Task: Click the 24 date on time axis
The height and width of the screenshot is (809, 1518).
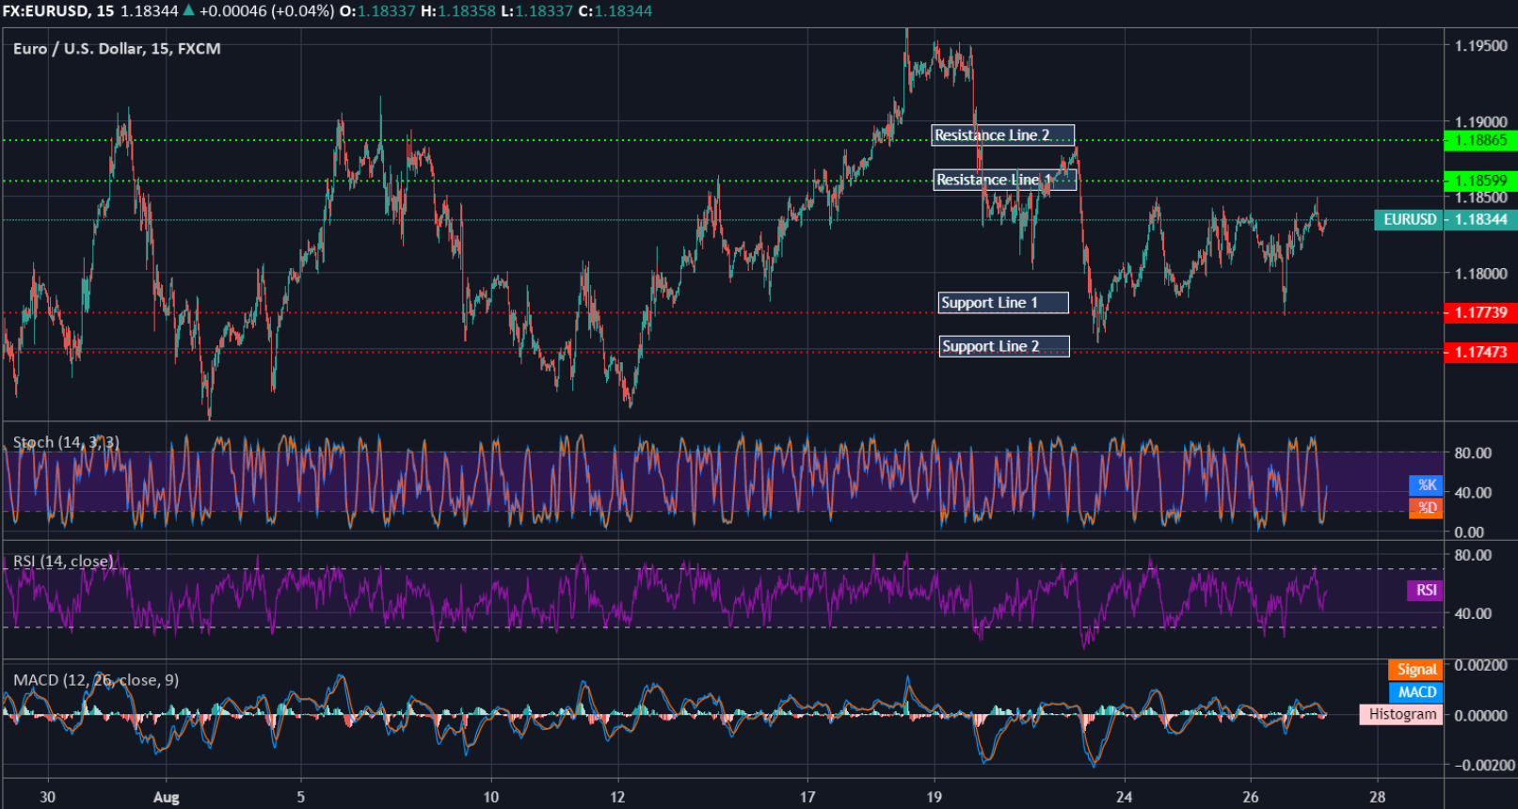Action: (1124, 798)
